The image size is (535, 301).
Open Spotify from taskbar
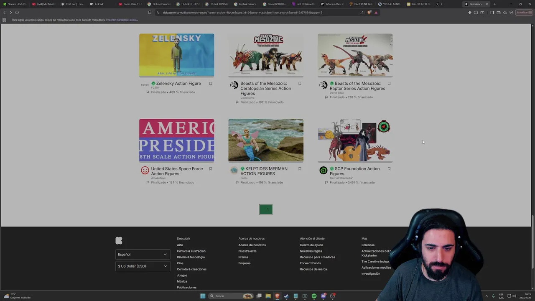(x=314, y=296)
